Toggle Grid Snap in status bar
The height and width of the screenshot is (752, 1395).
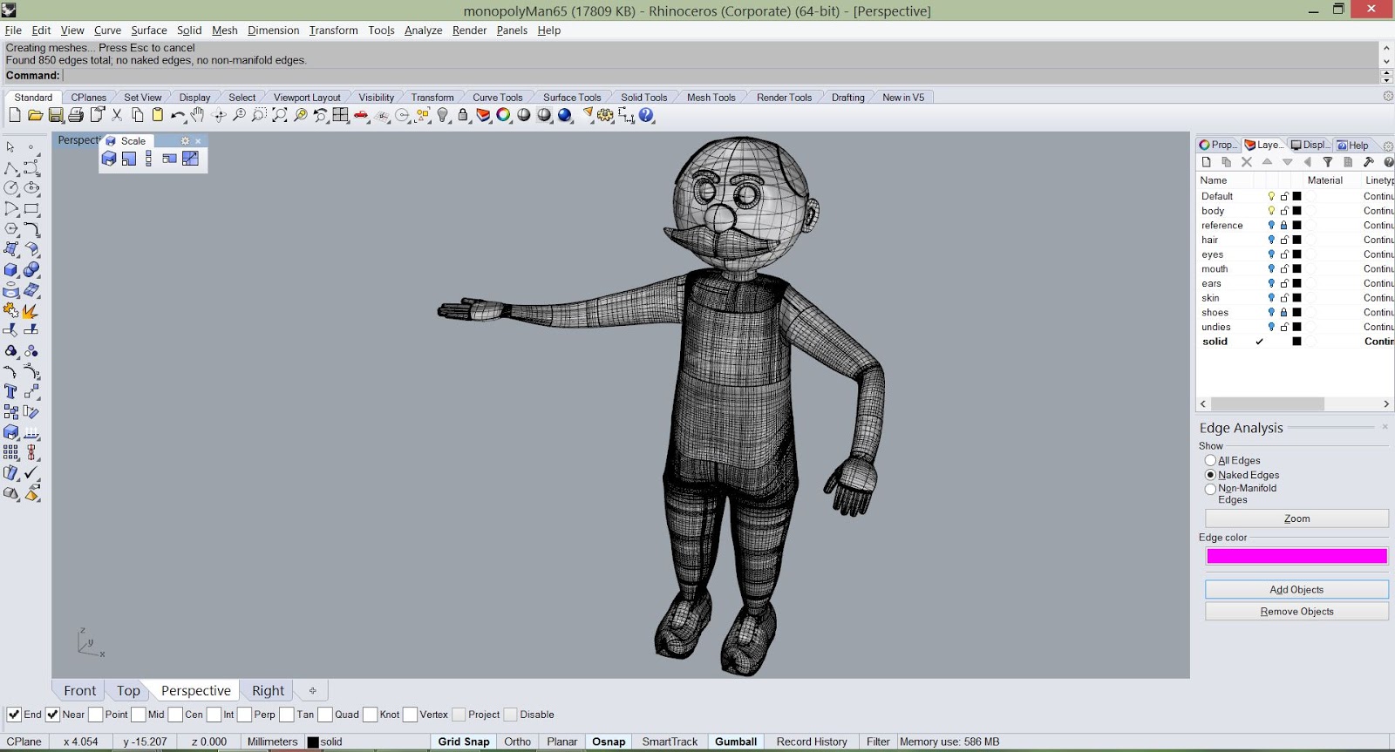click(464, 742)
